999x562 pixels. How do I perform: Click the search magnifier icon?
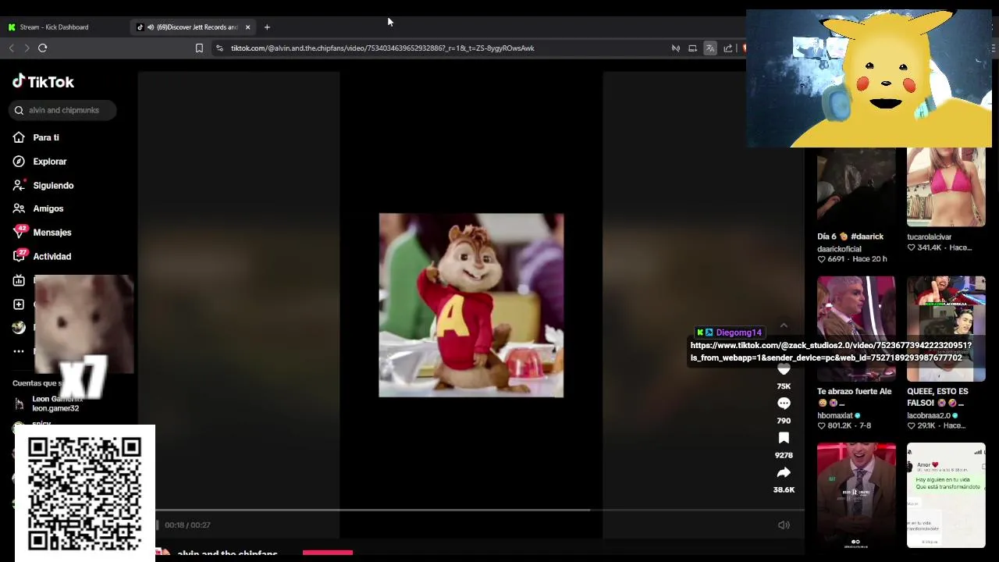[19, 110]
